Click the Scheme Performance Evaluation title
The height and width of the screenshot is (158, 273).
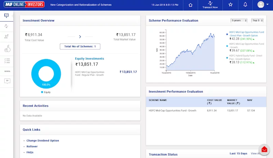pos(173,20)
